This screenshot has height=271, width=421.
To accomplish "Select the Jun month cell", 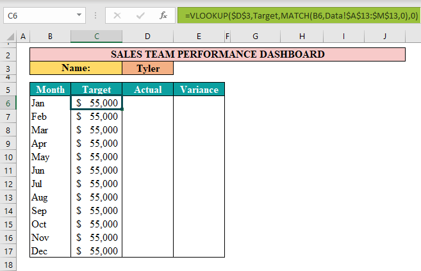I will coord(50,170).
